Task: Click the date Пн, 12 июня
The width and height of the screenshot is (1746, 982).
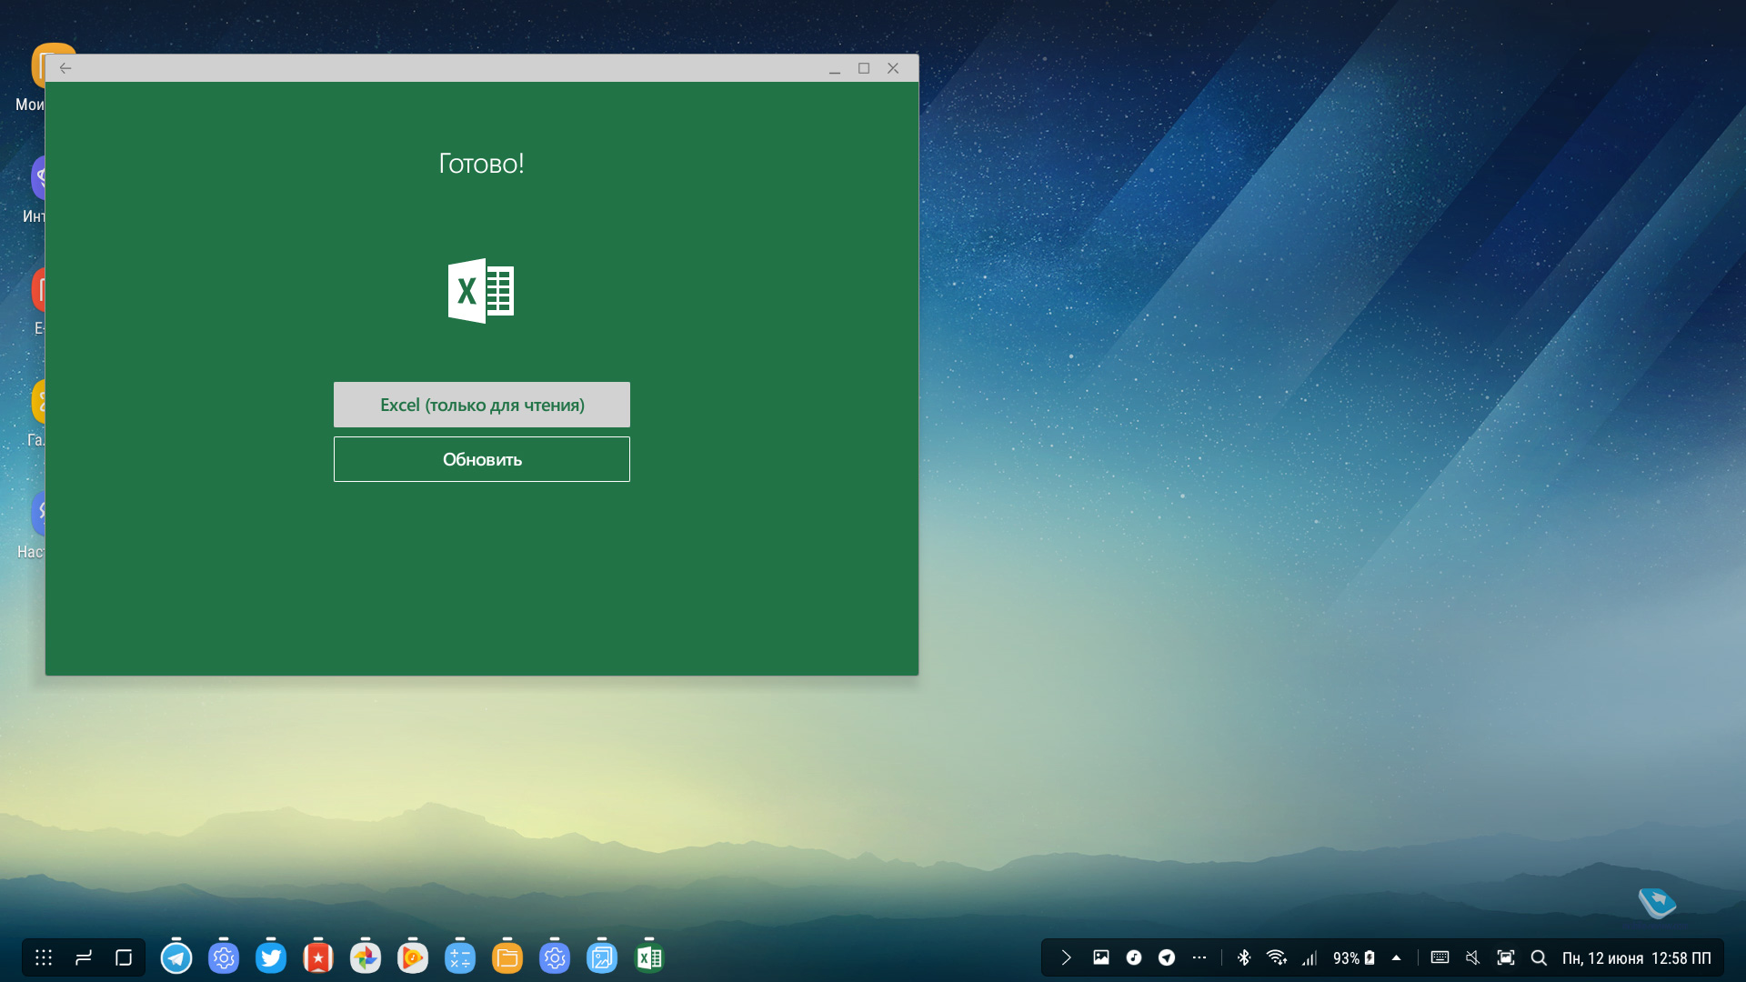Action: tap(1602, 958)
